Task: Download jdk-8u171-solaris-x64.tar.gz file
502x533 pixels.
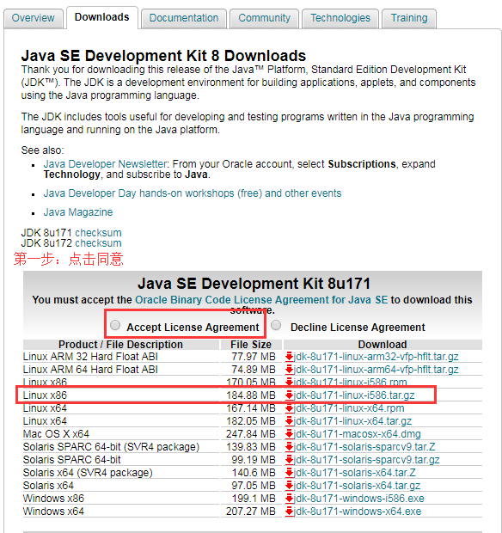Action: pos(358,486)
